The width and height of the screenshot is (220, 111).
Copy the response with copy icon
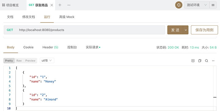(x=200, y=61)
